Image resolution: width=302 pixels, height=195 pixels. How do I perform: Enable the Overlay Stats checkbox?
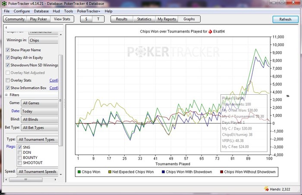[8, 80]
